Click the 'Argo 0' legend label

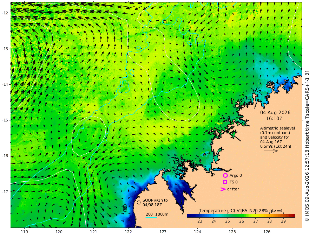coord(236,175)
